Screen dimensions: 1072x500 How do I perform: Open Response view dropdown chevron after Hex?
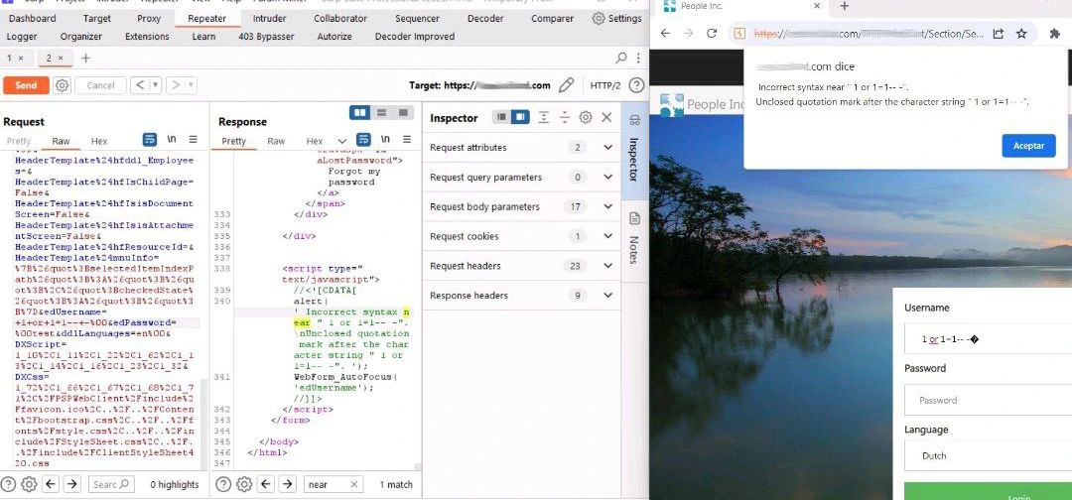pyautogui.click(x=342, y=142)
